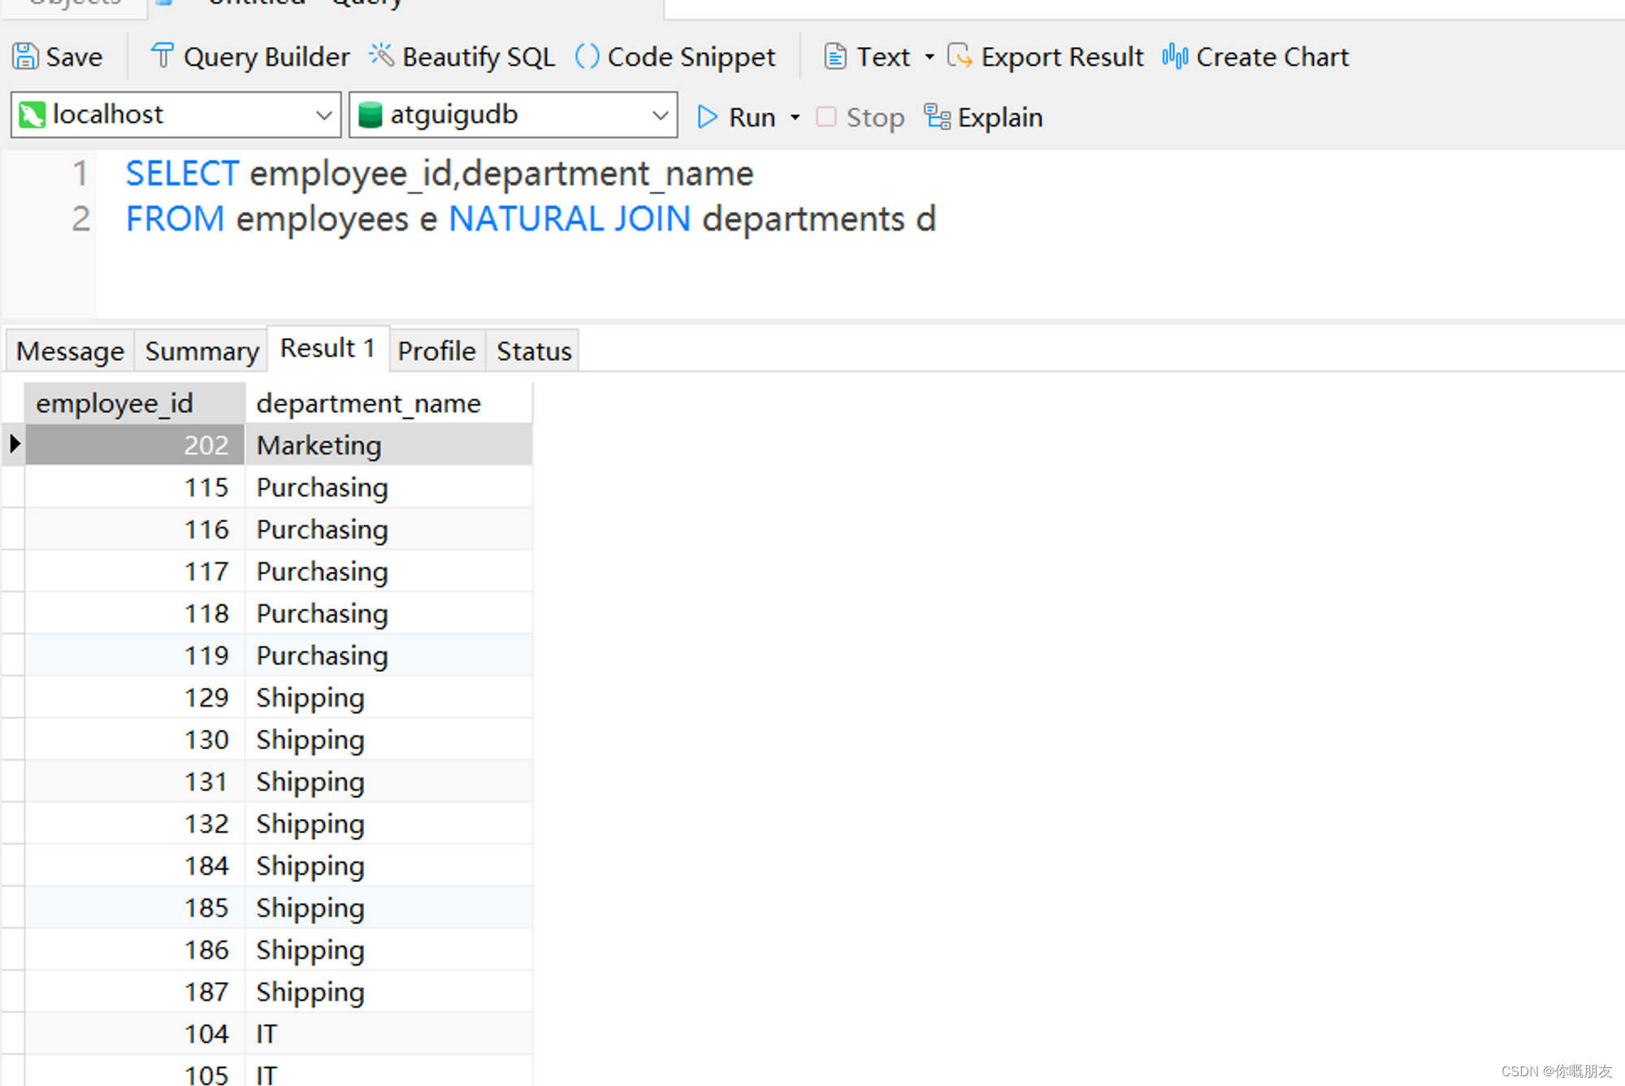
Task: Click the green Run play icon
Action: click(x=706, y=116)
